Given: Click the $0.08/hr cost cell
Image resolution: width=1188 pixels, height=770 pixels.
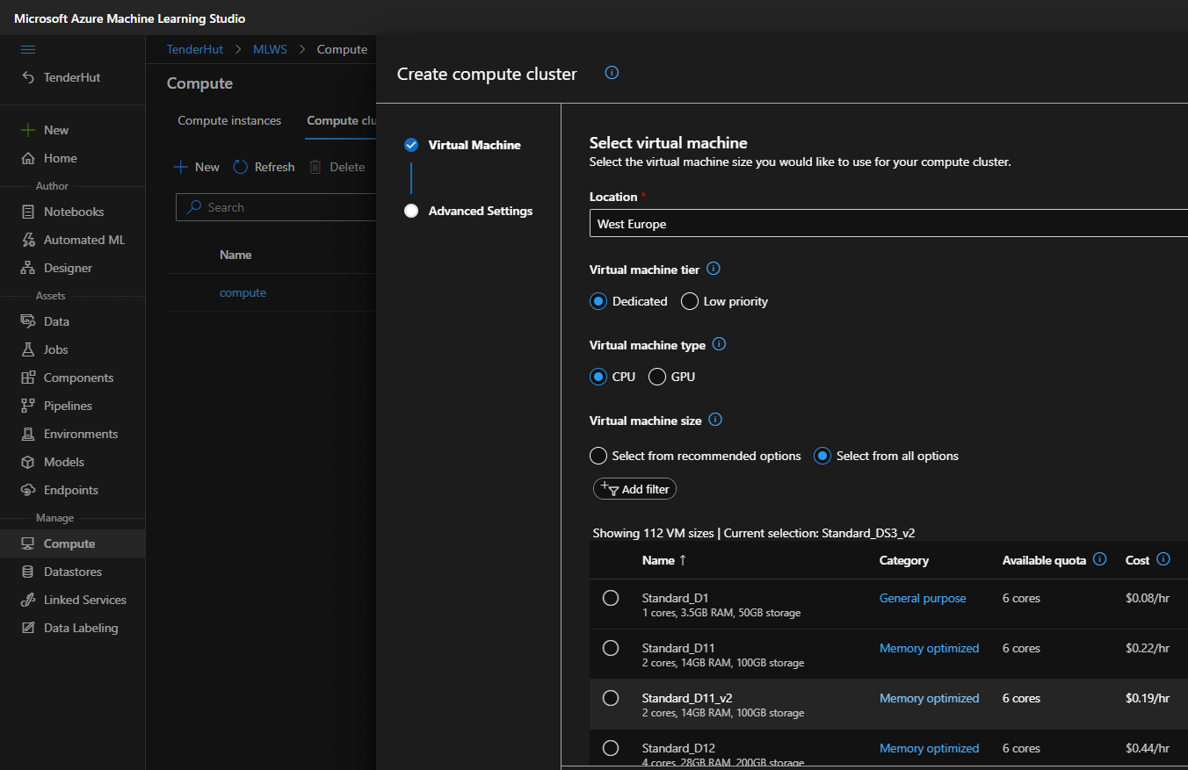Looking at the screenshot, I should 1148,598.
